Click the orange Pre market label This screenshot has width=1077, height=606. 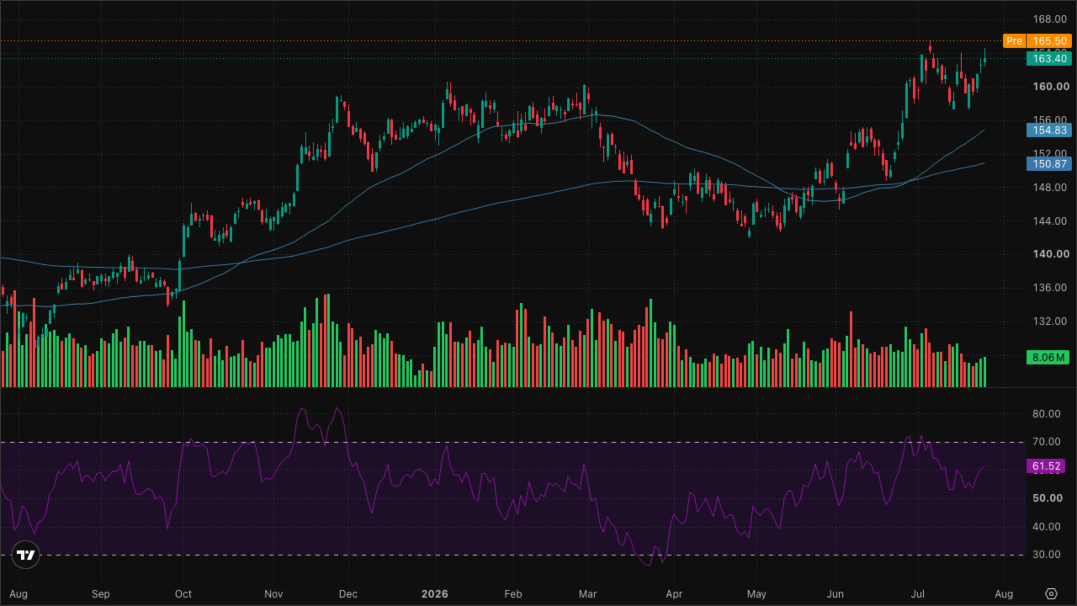(x=1014, y=41)
